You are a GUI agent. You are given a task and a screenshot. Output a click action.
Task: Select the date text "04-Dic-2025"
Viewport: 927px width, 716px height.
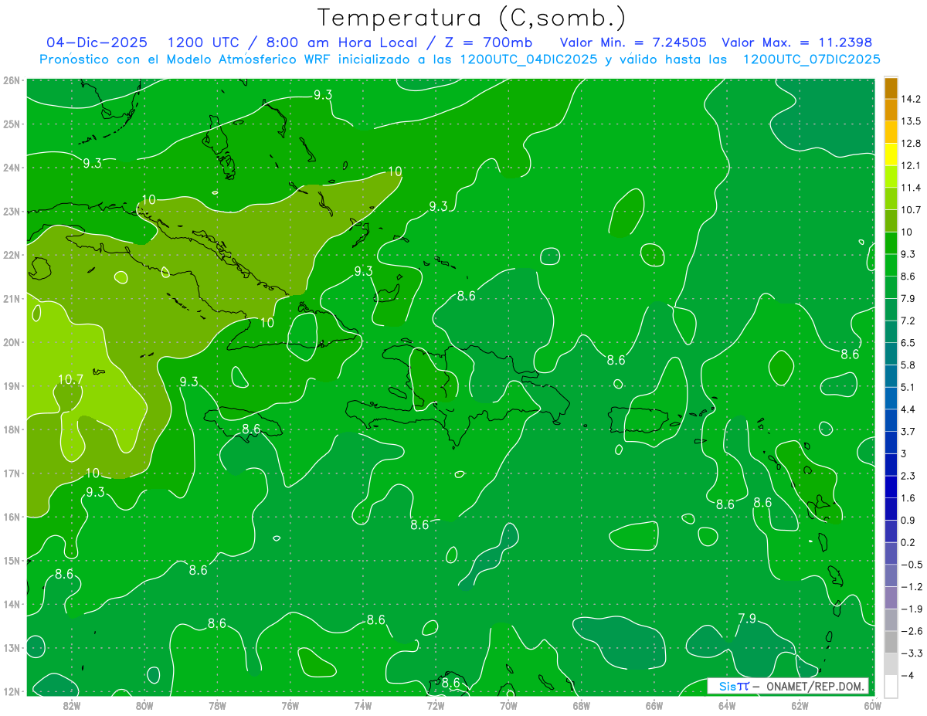click(x=97, y=42)
